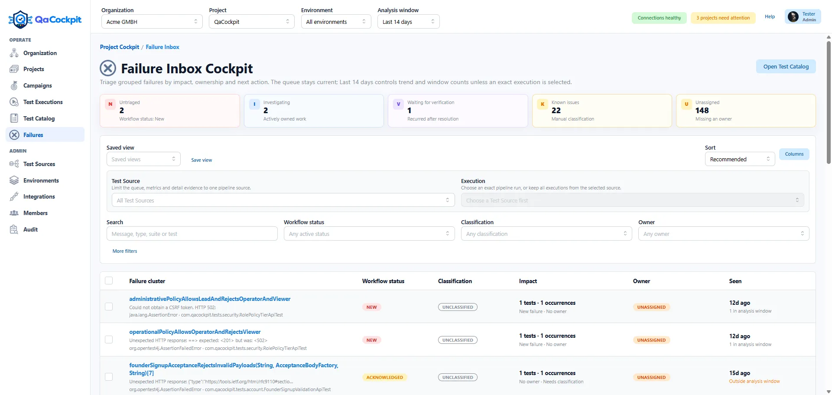Image resolution: width=832 pixels, height=395 pixels.
Task: Click 'Outside analysis window' text
Action: pyautogui.click(x=754, y=381)
